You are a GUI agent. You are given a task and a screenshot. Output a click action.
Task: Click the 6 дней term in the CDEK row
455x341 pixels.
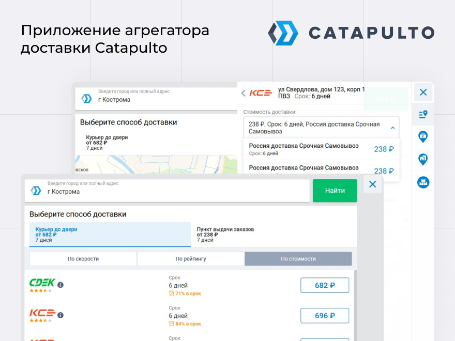pos(178,286)
